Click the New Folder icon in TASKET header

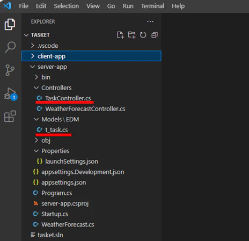coord(131,35)
